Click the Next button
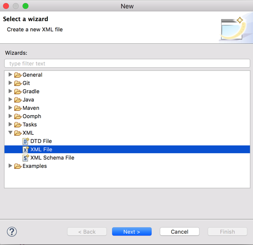Viewport: 253px width, 245px height. (x=132, y=232)
